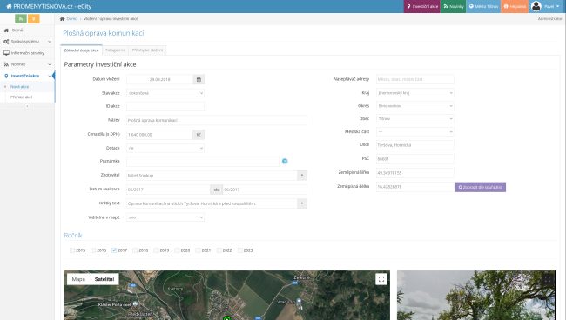Image resolution: width=566 pixels, height=320 pixels.
Task: Toggle fullscreen view on the map
Action: point(381,279)
